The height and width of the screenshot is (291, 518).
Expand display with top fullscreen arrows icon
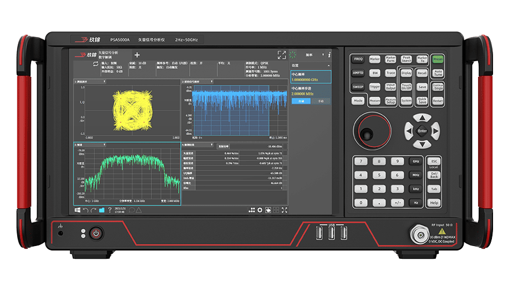(x=282, y=55)
